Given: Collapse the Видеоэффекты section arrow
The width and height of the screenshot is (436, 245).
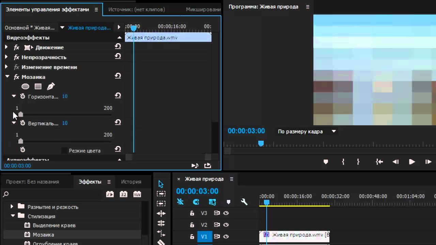Looking at the screenshot, I should point(119,37).
